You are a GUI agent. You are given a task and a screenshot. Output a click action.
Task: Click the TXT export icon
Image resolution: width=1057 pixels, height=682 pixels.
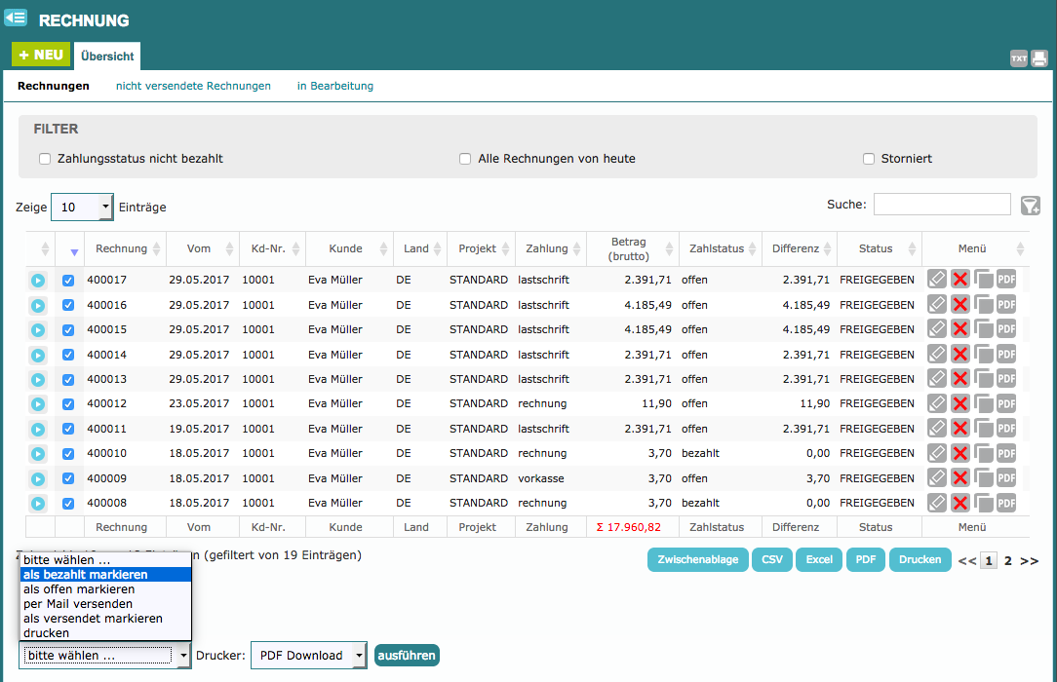1018,58
